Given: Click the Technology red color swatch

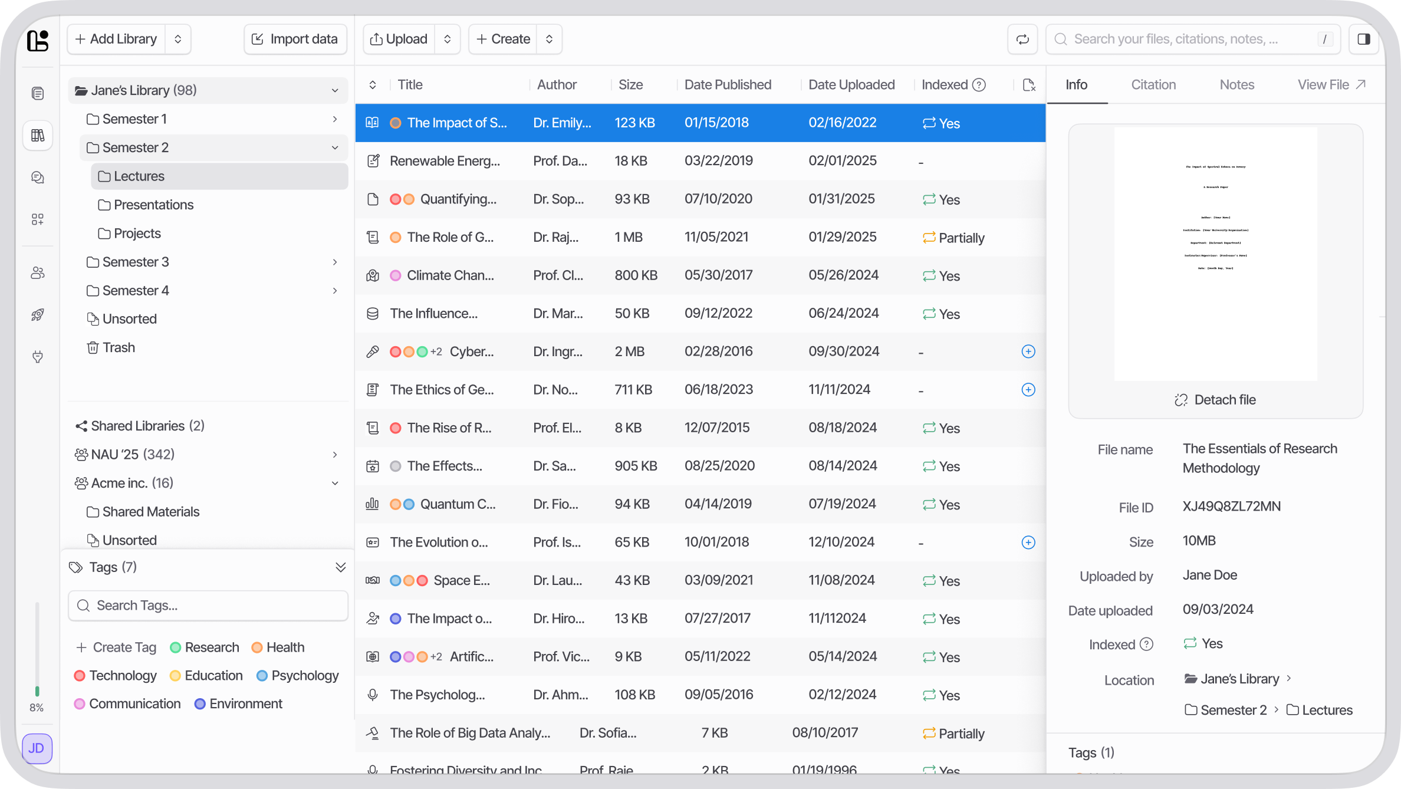Looking at the screenshot, I should pos(79,676).
